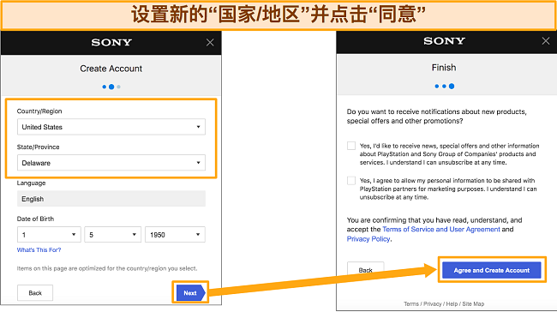Open the birth month dropdown showing 1
Image resolution: width=557 pixels, height=312 pixels.
tap(49, 235)
